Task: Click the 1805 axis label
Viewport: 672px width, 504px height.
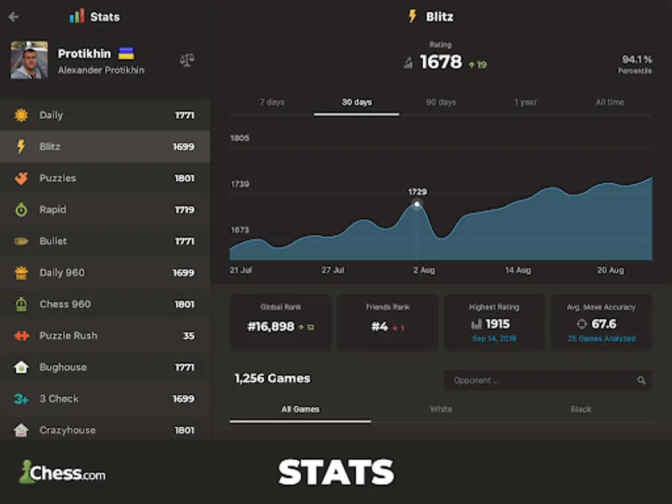Action: (240, 138)
